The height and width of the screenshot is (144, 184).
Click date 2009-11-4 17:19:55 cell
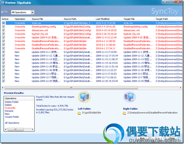point(106,52)
